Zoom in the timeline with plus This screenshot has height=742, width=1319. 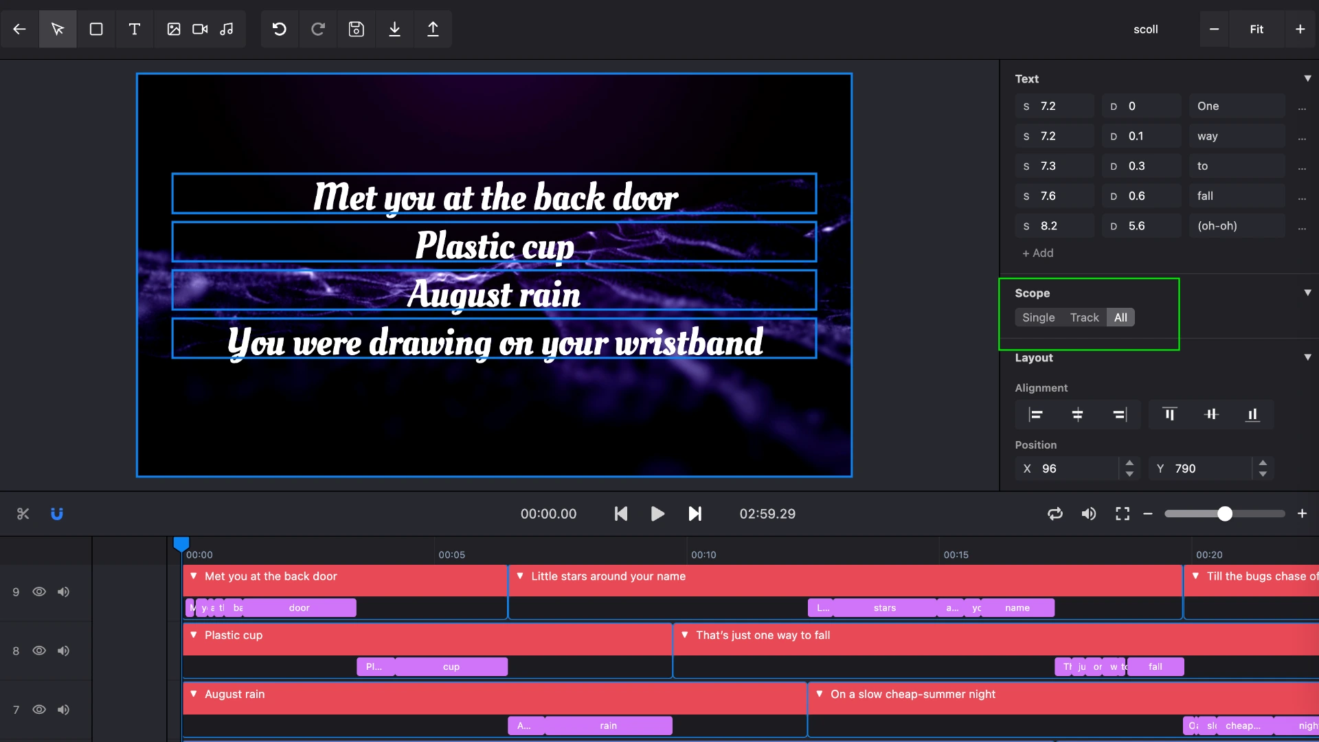tap(1302, 514)
